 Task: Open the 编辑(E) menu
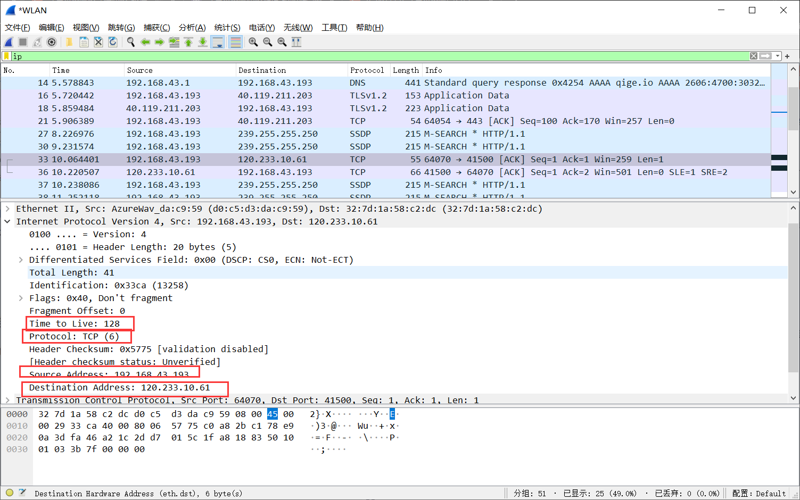tap(52, 28)
